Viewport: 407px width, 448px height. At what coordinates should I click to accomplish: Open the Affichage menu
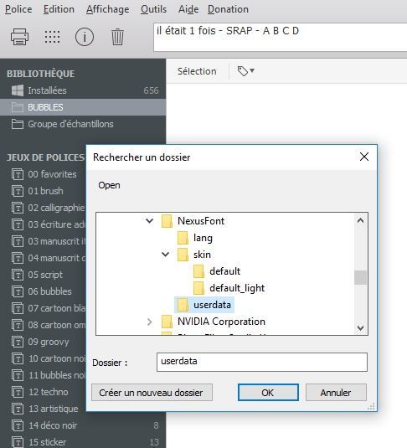(108, 9)
